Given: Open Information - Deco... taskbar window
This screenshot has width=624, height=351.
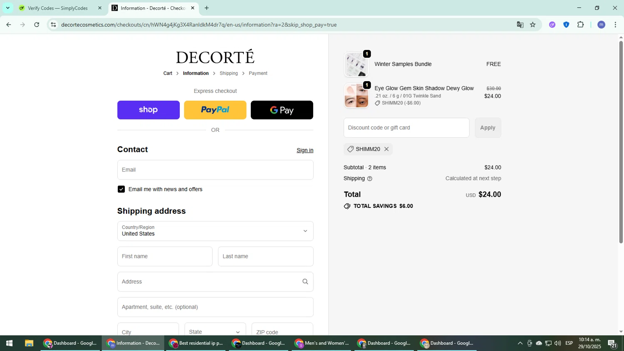Looking at the screenshot, I should click(x=133, y=343).
